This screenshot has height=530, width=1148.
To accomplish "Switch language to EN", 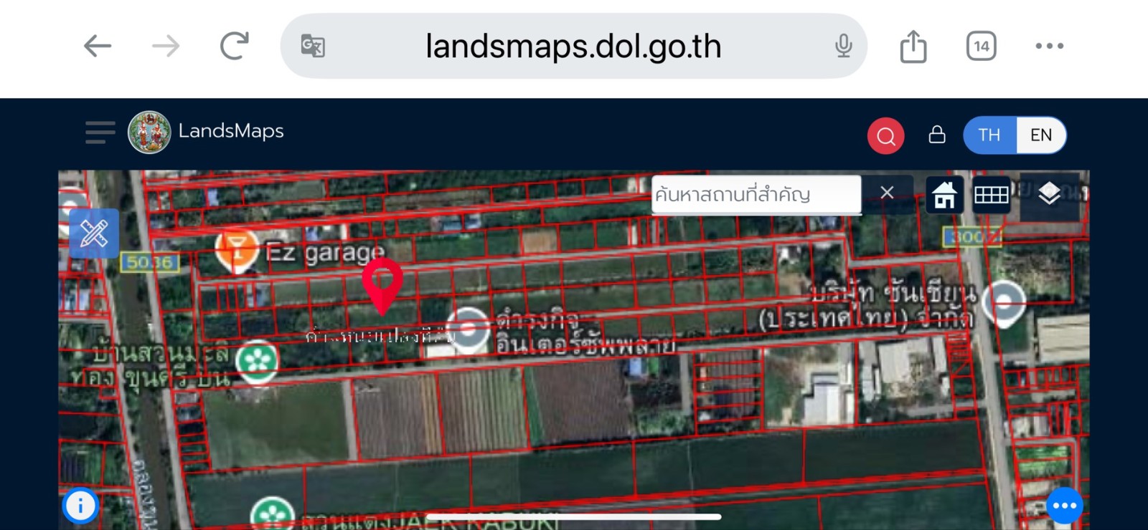I will pyautogui.click(x=1041, y=135).
